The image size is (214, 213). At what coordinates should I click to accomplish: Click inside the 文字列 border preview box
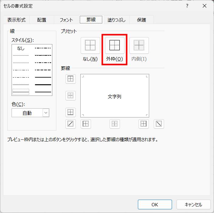pyautogui.click(x=115, y=96)
